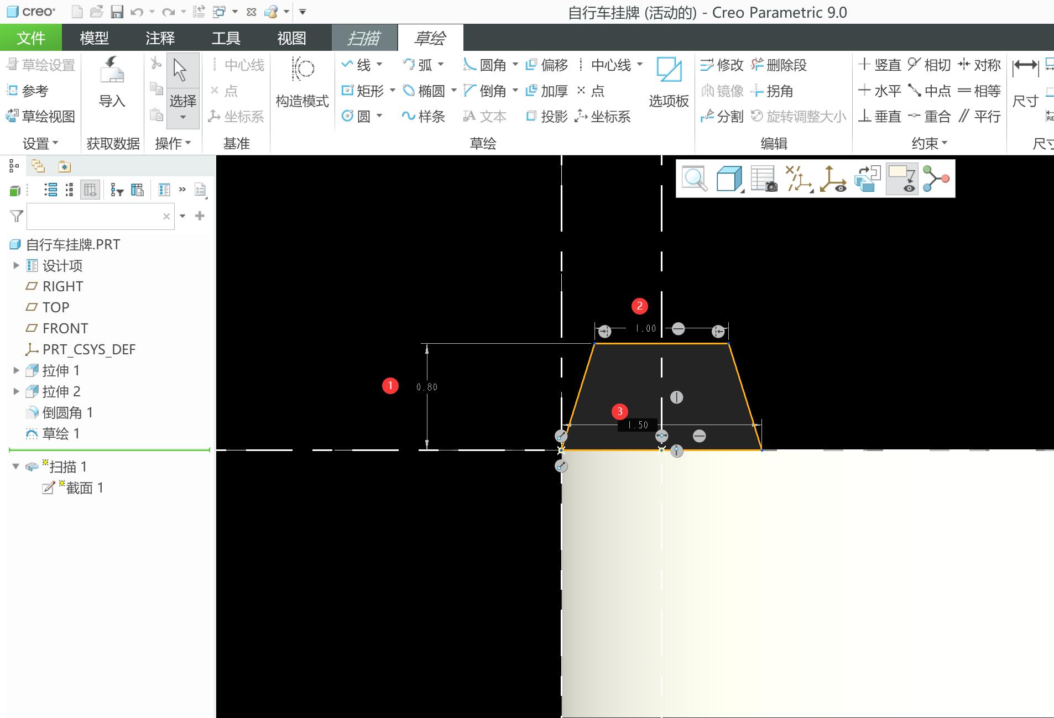The height and width of the screenshot is (718, 1054).
Task: Click the model tree search filter field
Action: pyautogui.click(x=101, y=216)
